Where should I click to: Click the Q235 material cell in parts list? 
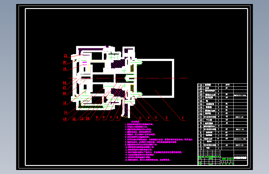227,85
